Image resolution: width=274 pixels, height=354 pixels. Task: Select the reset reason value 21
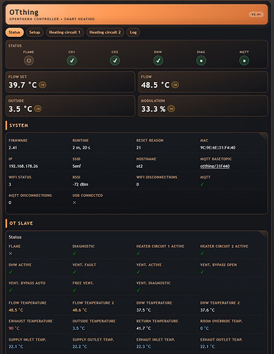pyautogui.click(x=138, y=148)
